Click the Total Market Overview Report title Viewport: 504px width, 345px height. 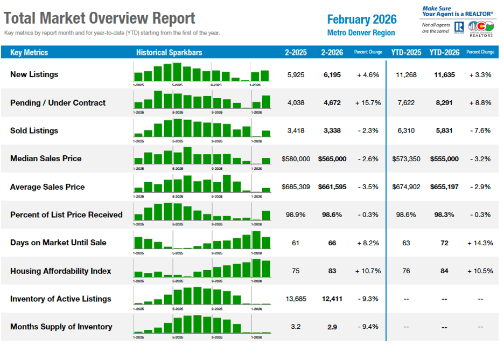pos(100,18)
